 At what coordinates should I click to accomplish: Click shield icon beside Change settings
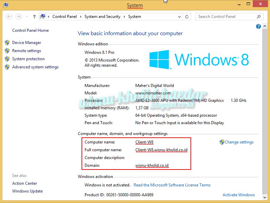click(222, 142)
